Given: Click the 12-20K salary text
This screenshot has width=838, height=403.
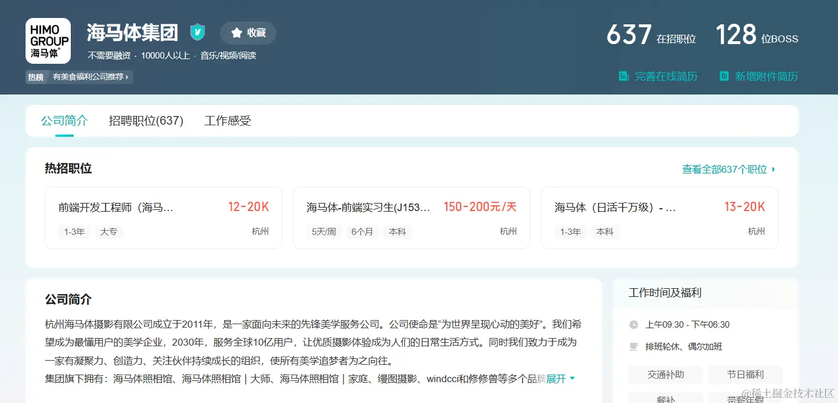Looking at the screenshot, I should tap(248, 207).
